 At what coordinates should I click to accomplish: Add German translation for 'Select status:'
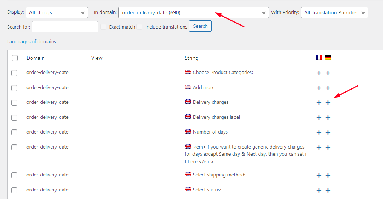328,190
